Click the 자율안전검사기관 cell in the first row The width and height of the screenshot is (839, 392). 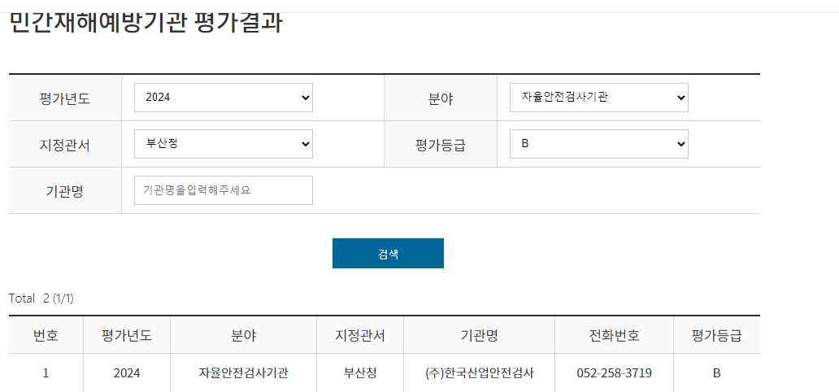point(243,373)
